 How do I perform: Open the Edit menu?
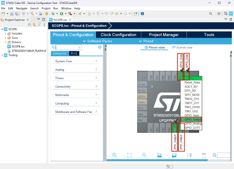11,8
